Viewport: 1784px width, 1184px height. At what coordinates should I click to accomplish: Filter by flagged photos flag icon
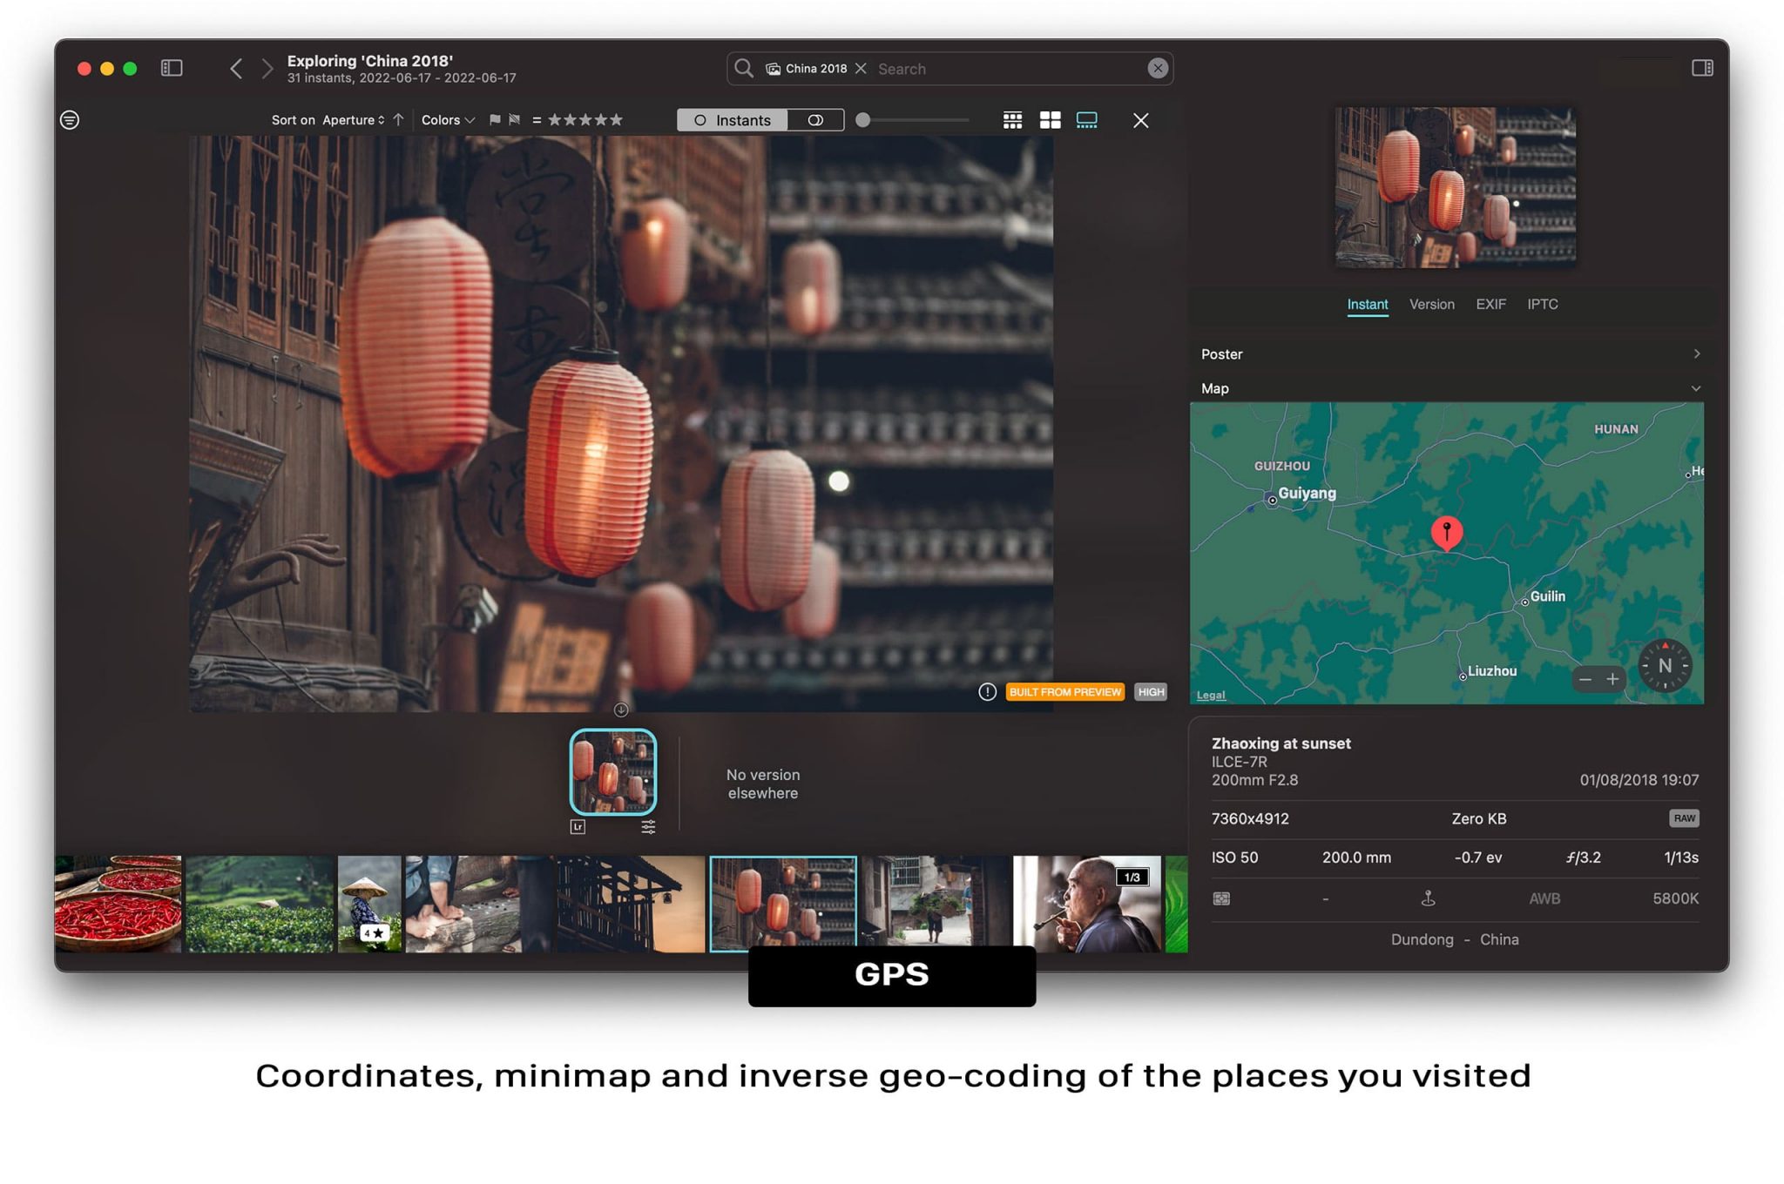[495, 120]
